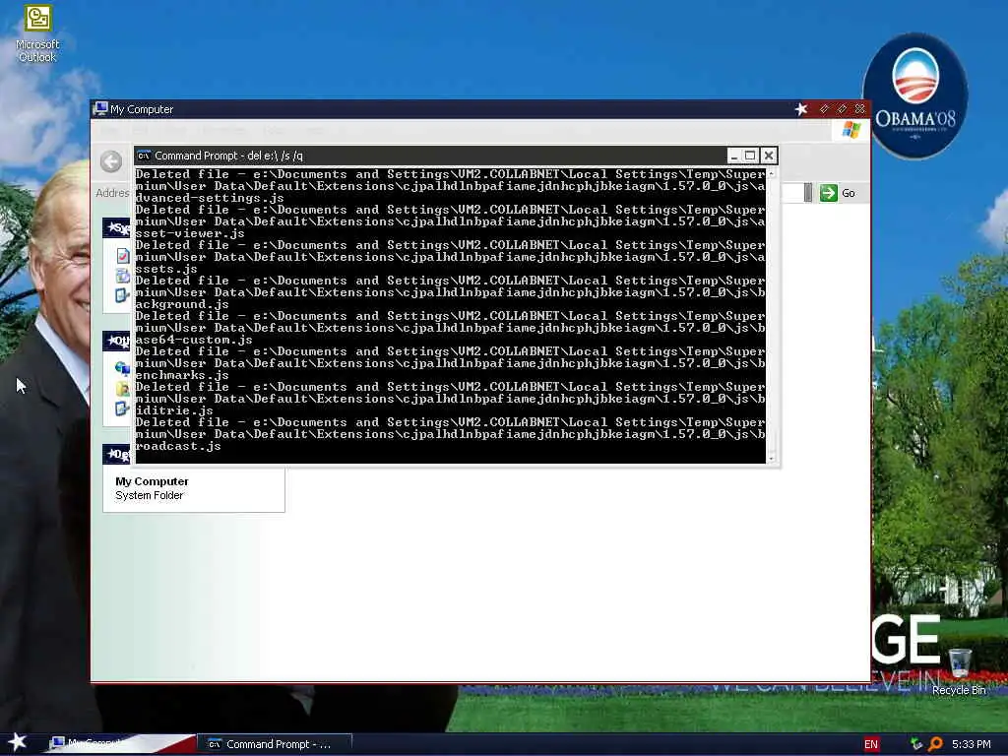
Task: Click the Address label in My Computer
Action: tap(112, 193)
